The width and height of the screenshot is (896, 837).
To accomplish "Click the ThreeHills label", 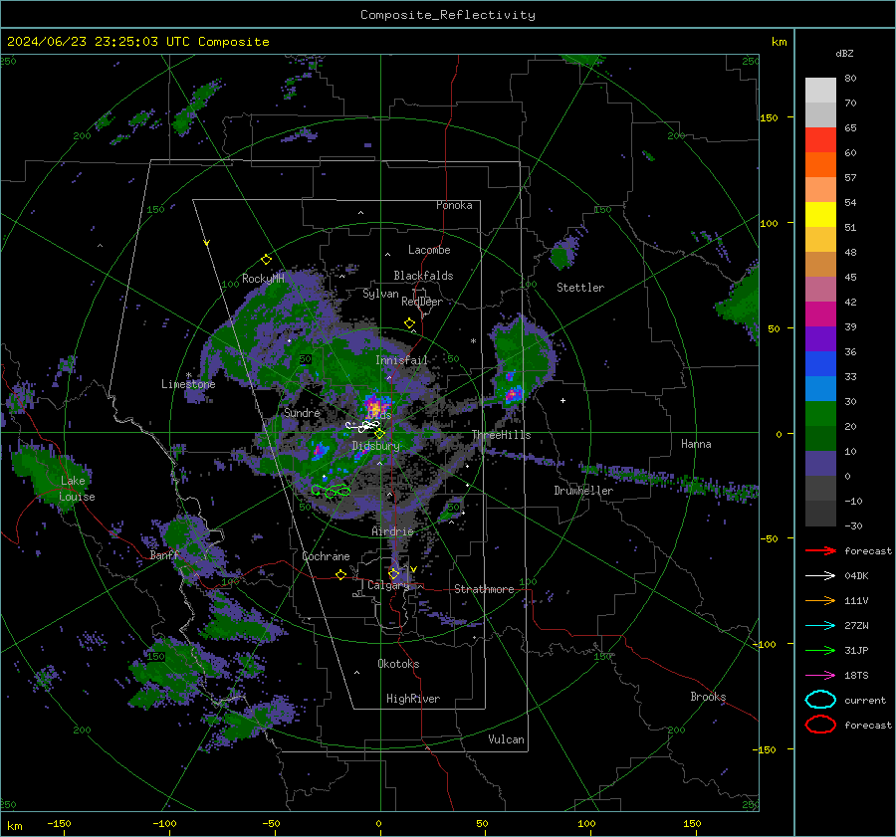I will coord(501,435).
